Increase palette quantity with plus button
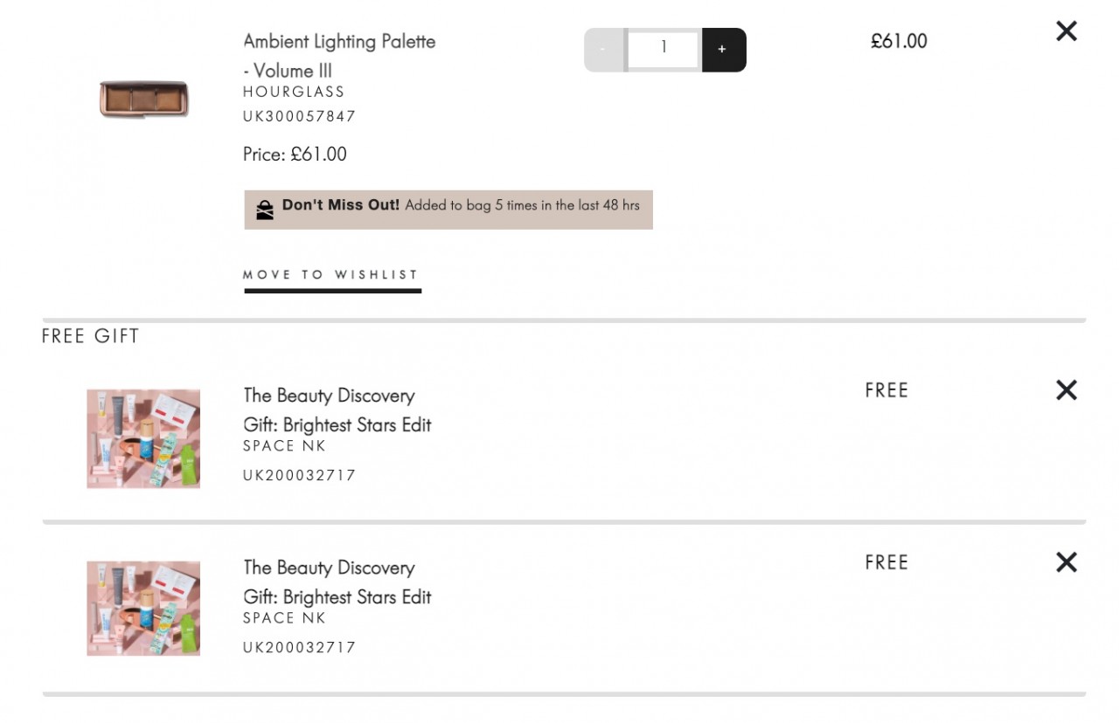This screenshot has height=723, width=1119. pyautogui.click(x=722, y=50)
